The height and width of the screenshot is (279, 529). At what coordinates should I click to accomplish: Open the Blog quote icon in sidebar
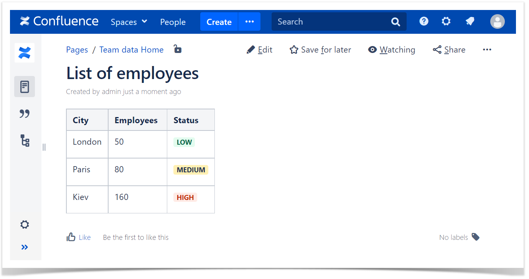pos(25,114)
